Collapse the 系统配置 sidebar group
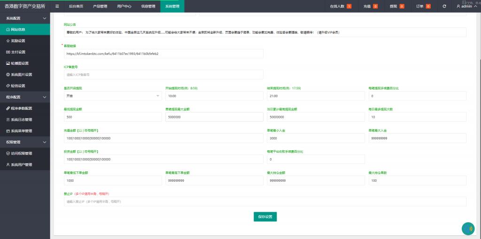 [24, 18]
